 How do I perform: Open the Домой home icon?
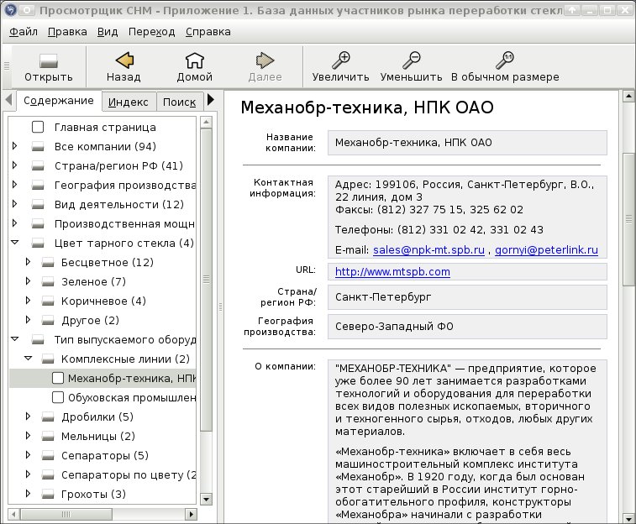tap(194, 60)
